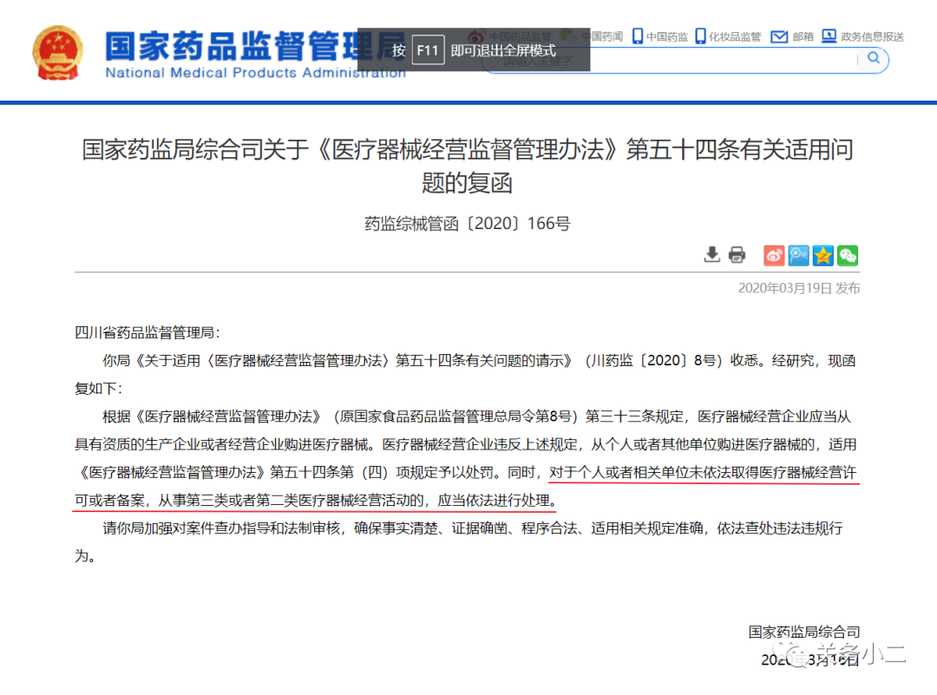Share the article to WeChat
The height and width of the screenshot is (695, 937).
[848, 255]
